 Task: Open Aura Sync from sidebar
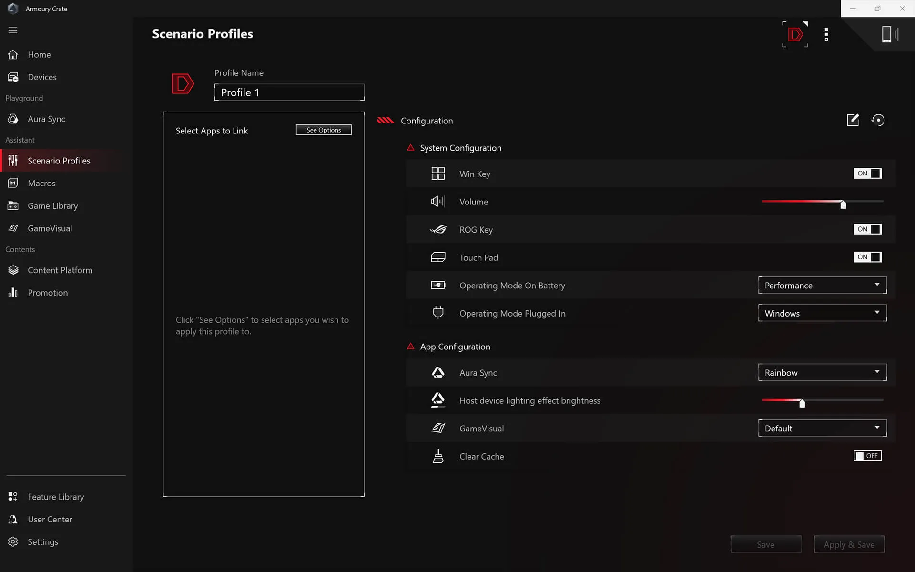tap(46, 119)
